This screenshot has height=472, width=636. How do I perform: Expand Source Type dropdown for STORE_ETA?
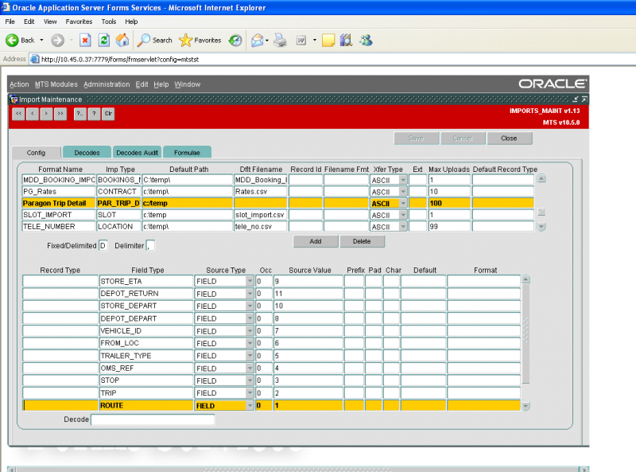[x=250, y=281]
